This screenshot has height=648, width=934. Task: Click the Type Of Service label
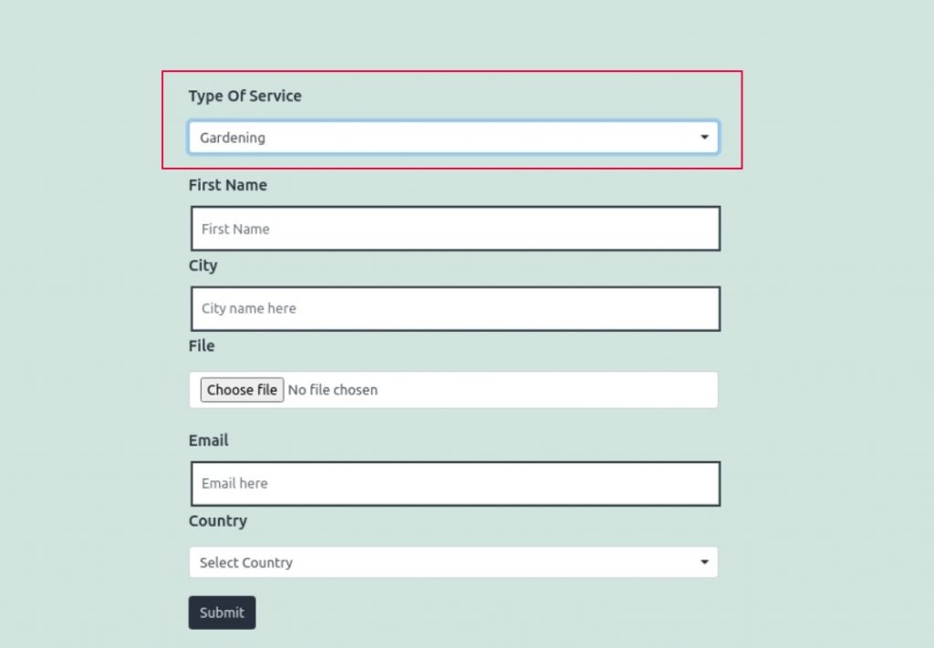(244, 96)
